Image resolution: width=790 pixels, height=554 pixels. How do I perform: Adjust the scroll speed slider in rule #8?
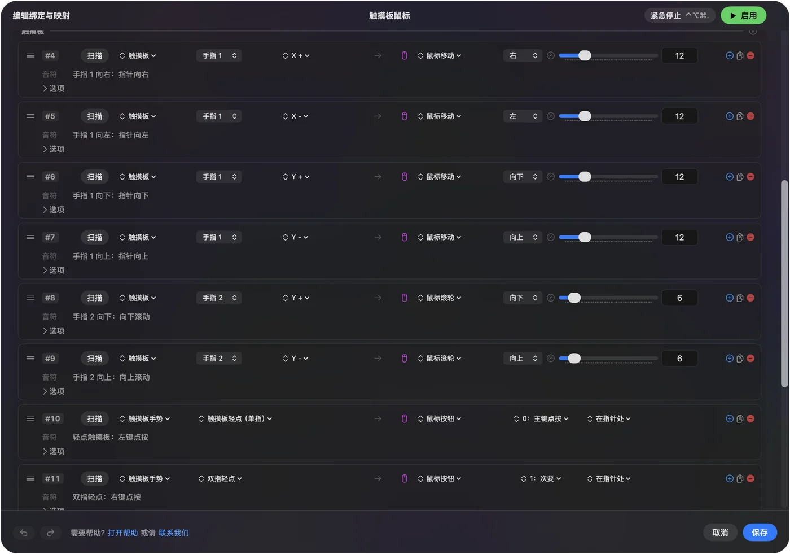(x=608, y=298)
